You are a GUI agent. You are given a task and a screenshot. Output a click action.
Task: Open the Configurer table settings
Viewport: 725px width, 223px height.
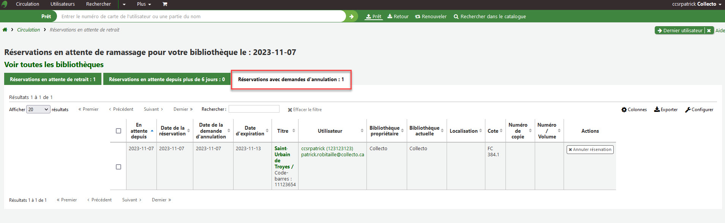pyautogui.click(x=699, y=110)
